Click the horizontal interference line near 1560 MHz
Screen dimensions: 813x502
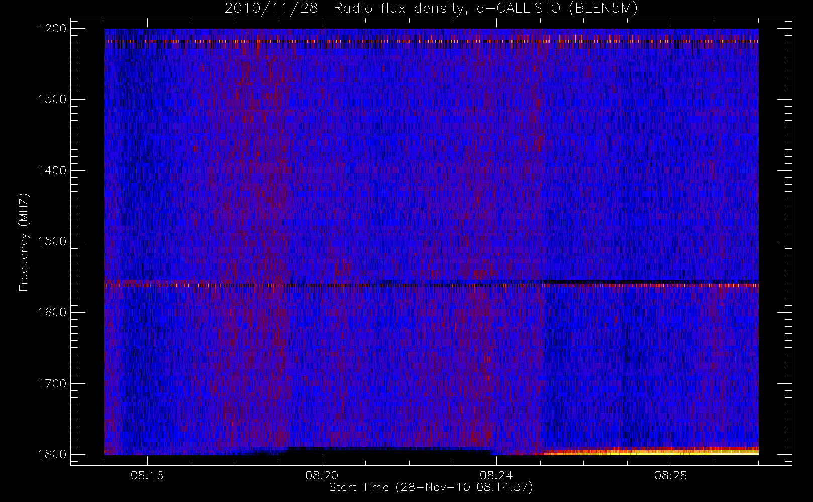click(x=431, y=285)
